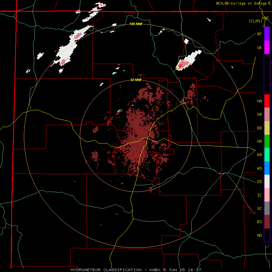The height and width of the screenshot is (272, 272).
Task: Click the red hail core in northeast storm
Action: [x=181, y=66]
